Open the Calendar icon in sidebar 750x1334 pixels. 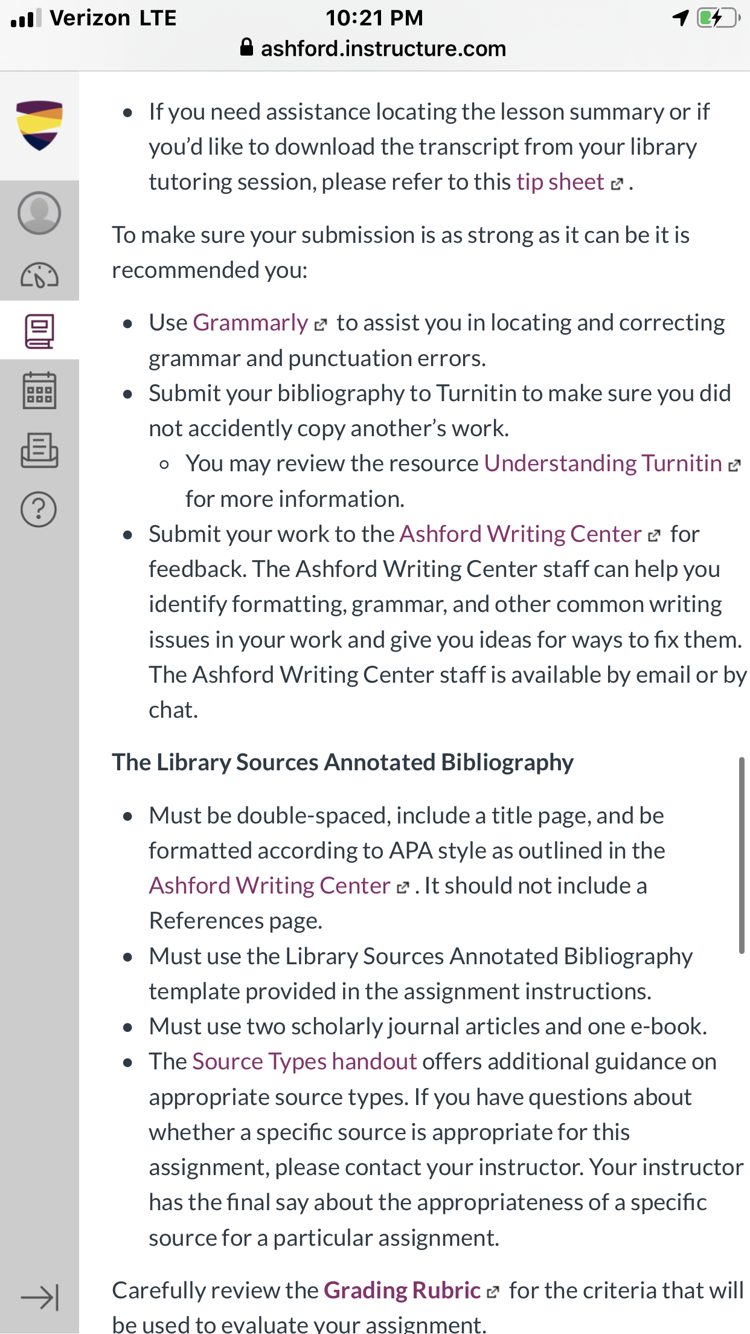point(39,390)
